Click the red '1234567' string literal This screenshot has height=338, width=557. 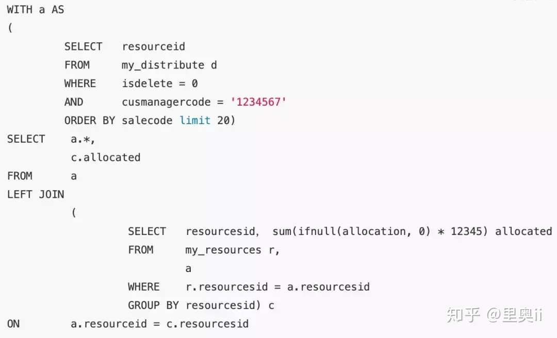coord(258,102)
